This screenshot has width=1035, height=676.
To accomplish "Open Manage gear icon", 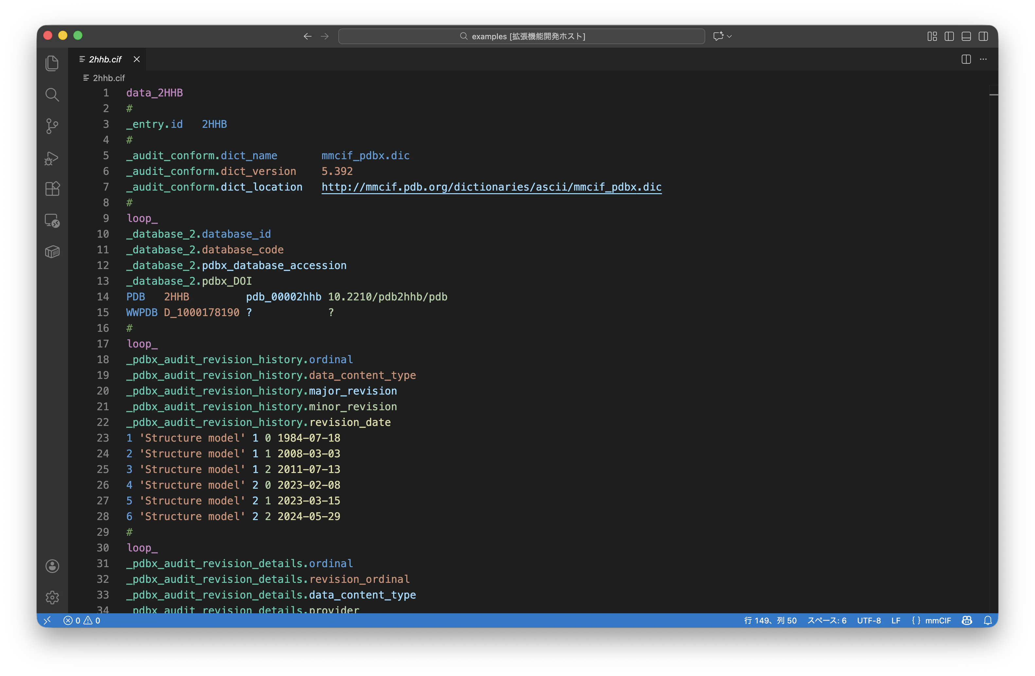I will pos(52,597).
